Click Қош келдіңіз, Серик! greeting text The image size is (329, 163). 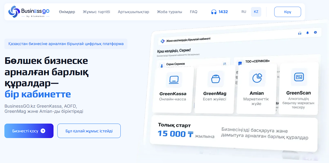tap(174, 50)
